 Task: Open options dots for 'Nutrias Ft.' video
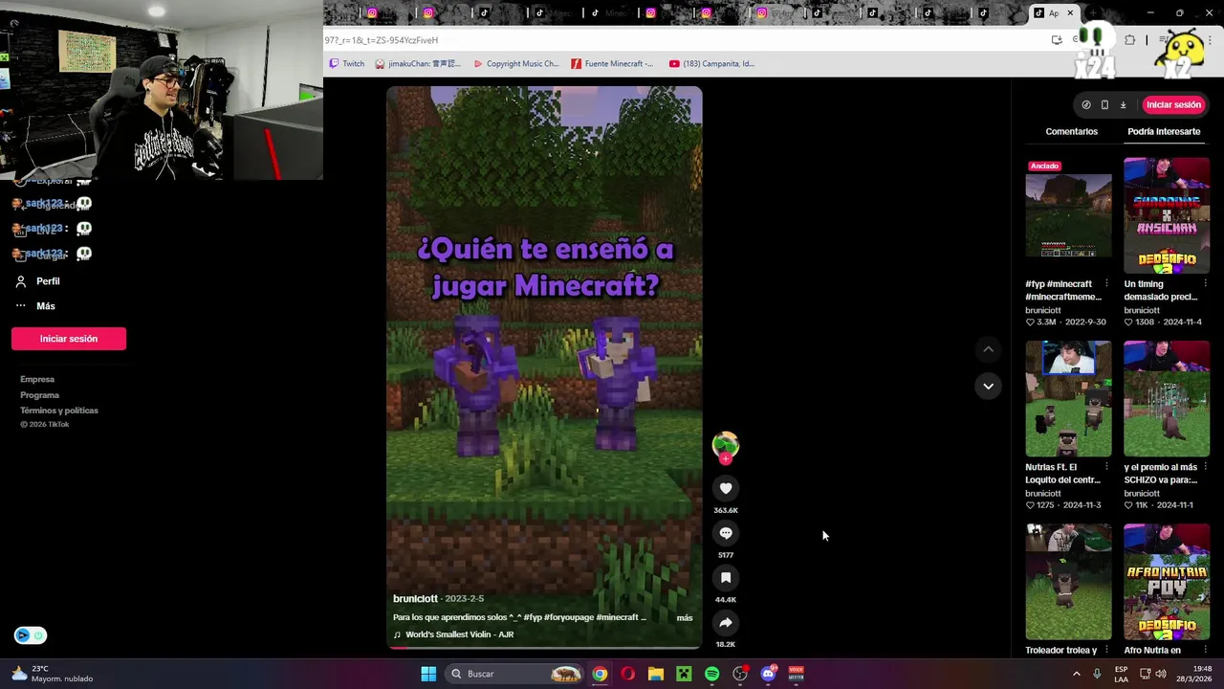(x=1106, y=467)
